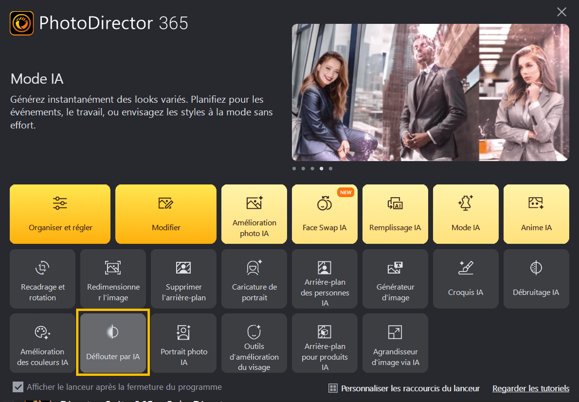Choose Recadrage et rotation tool

click(42, 279)
